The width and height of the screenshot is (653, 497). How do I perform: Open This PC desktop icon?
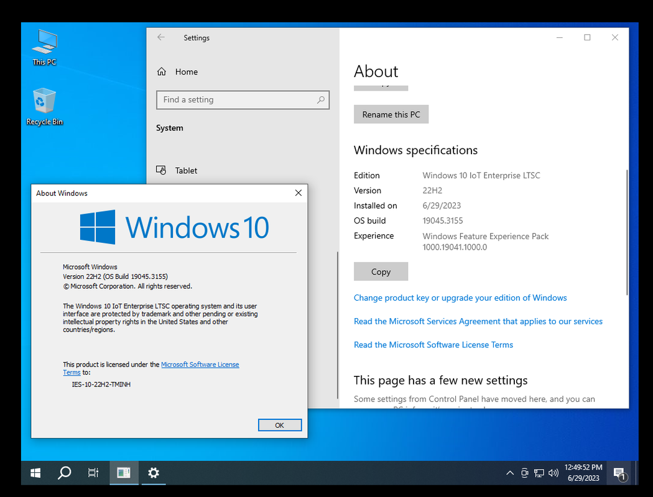click(45, 47)
